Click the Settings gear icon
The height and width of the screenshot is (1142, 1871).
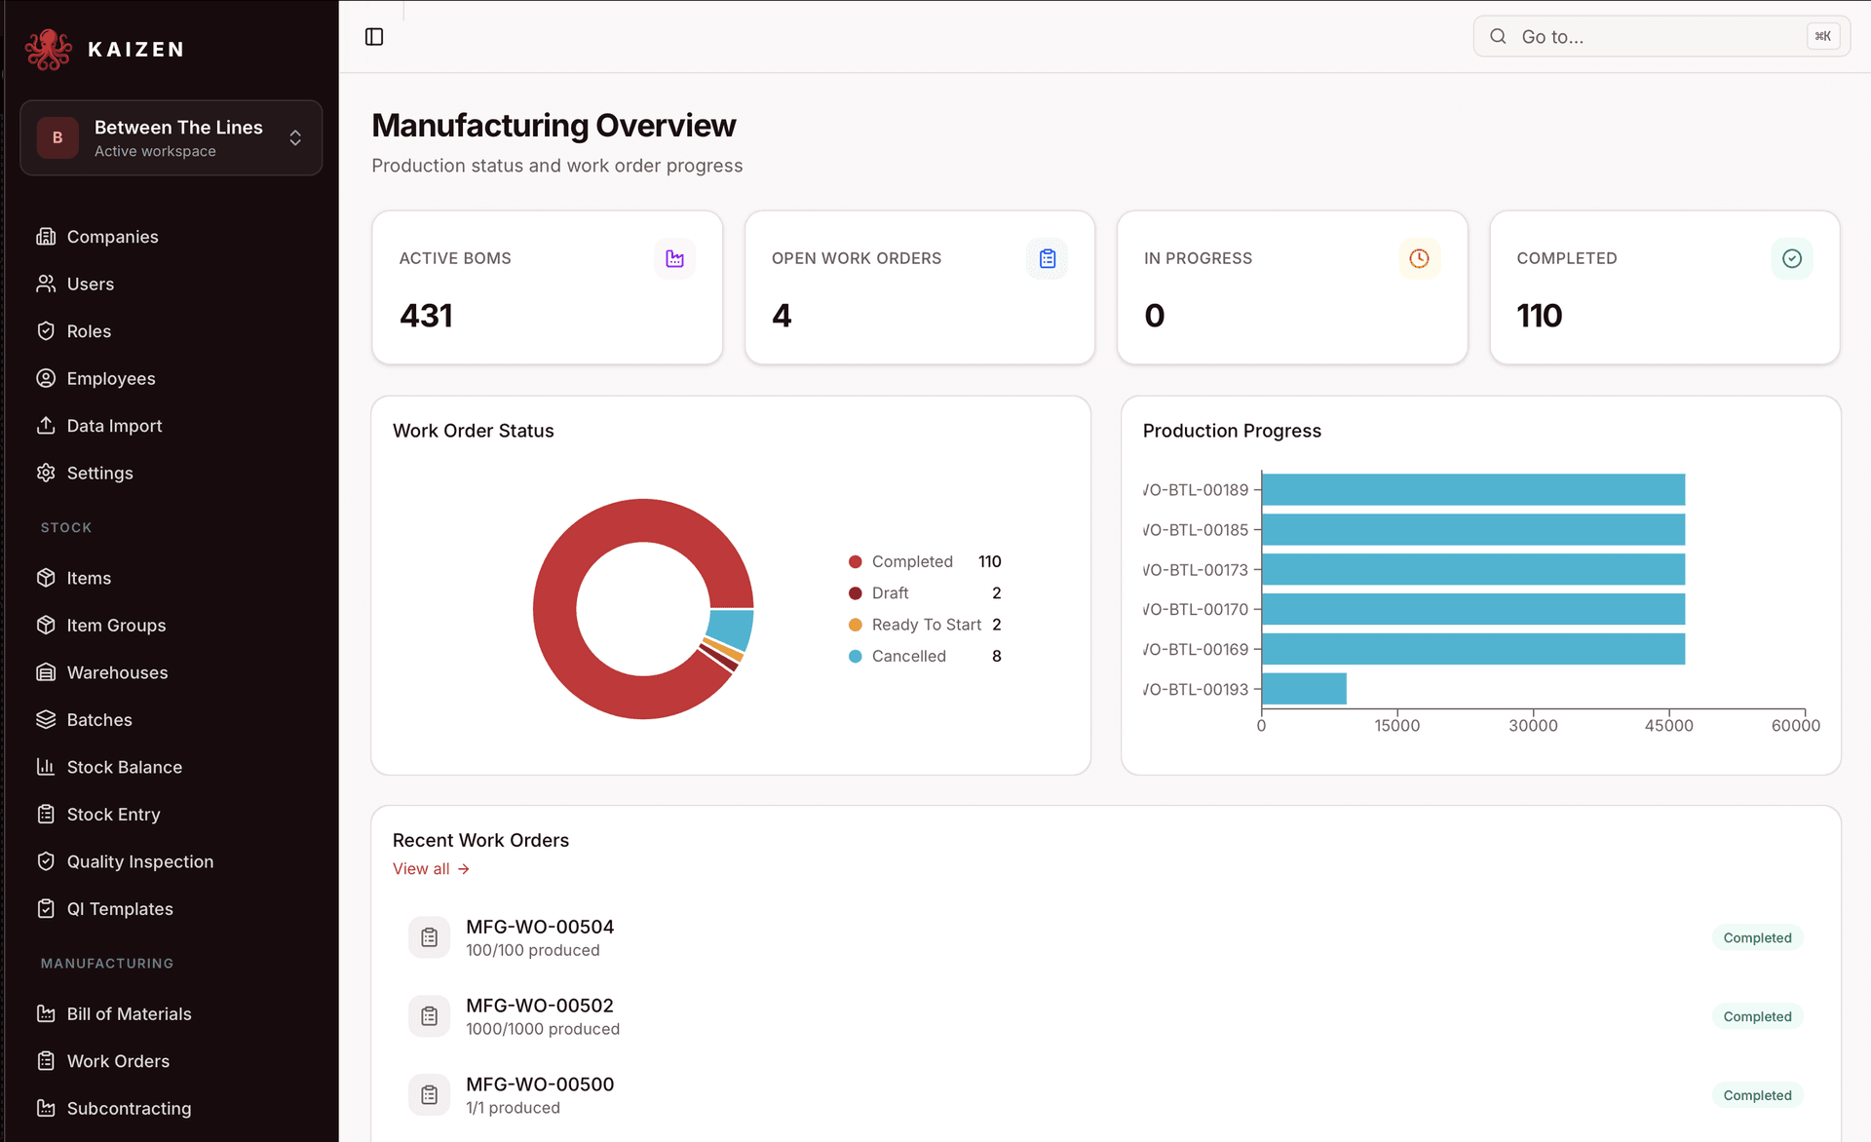coord(46,473)
